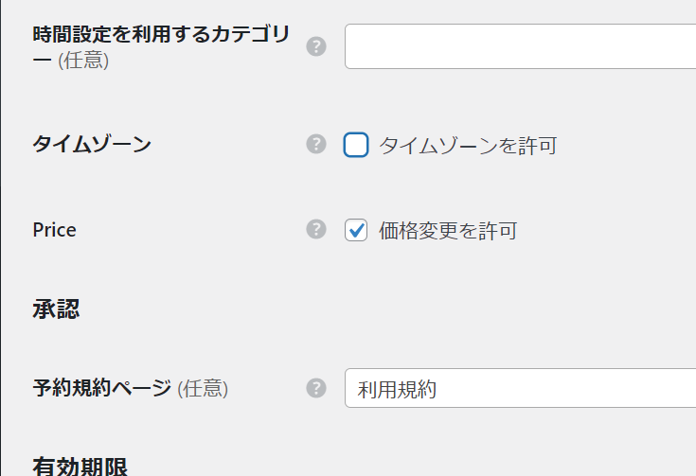Open the 予約規約ページ field showing 利用規約
The width and height of the screenshot is (696, 476).
coord(520,388)
